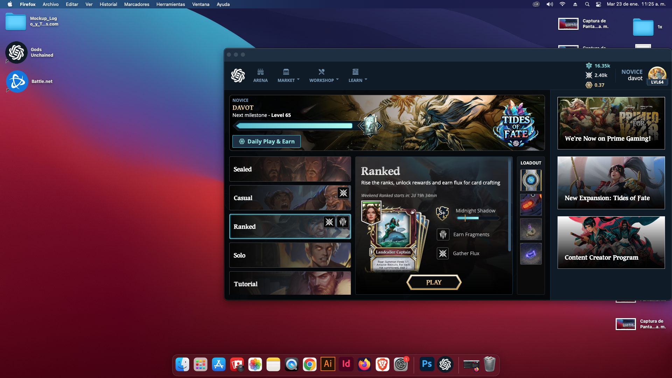Click the 16.35k stars currency icon

pos(589,65)
